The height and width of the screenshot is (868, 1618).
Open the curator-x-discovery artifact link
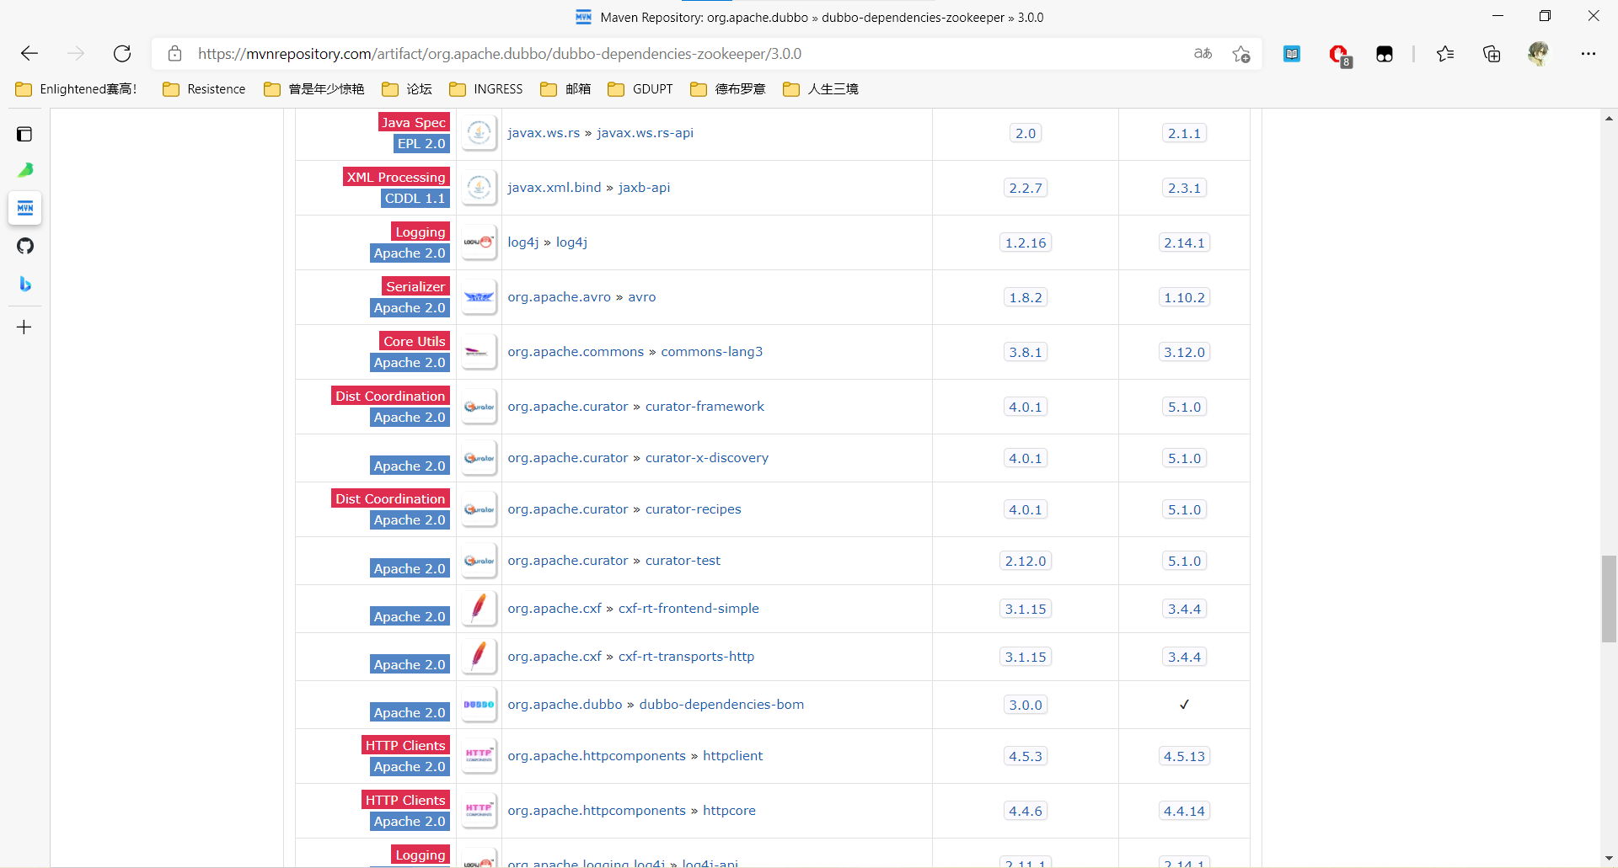click(706, 458)
